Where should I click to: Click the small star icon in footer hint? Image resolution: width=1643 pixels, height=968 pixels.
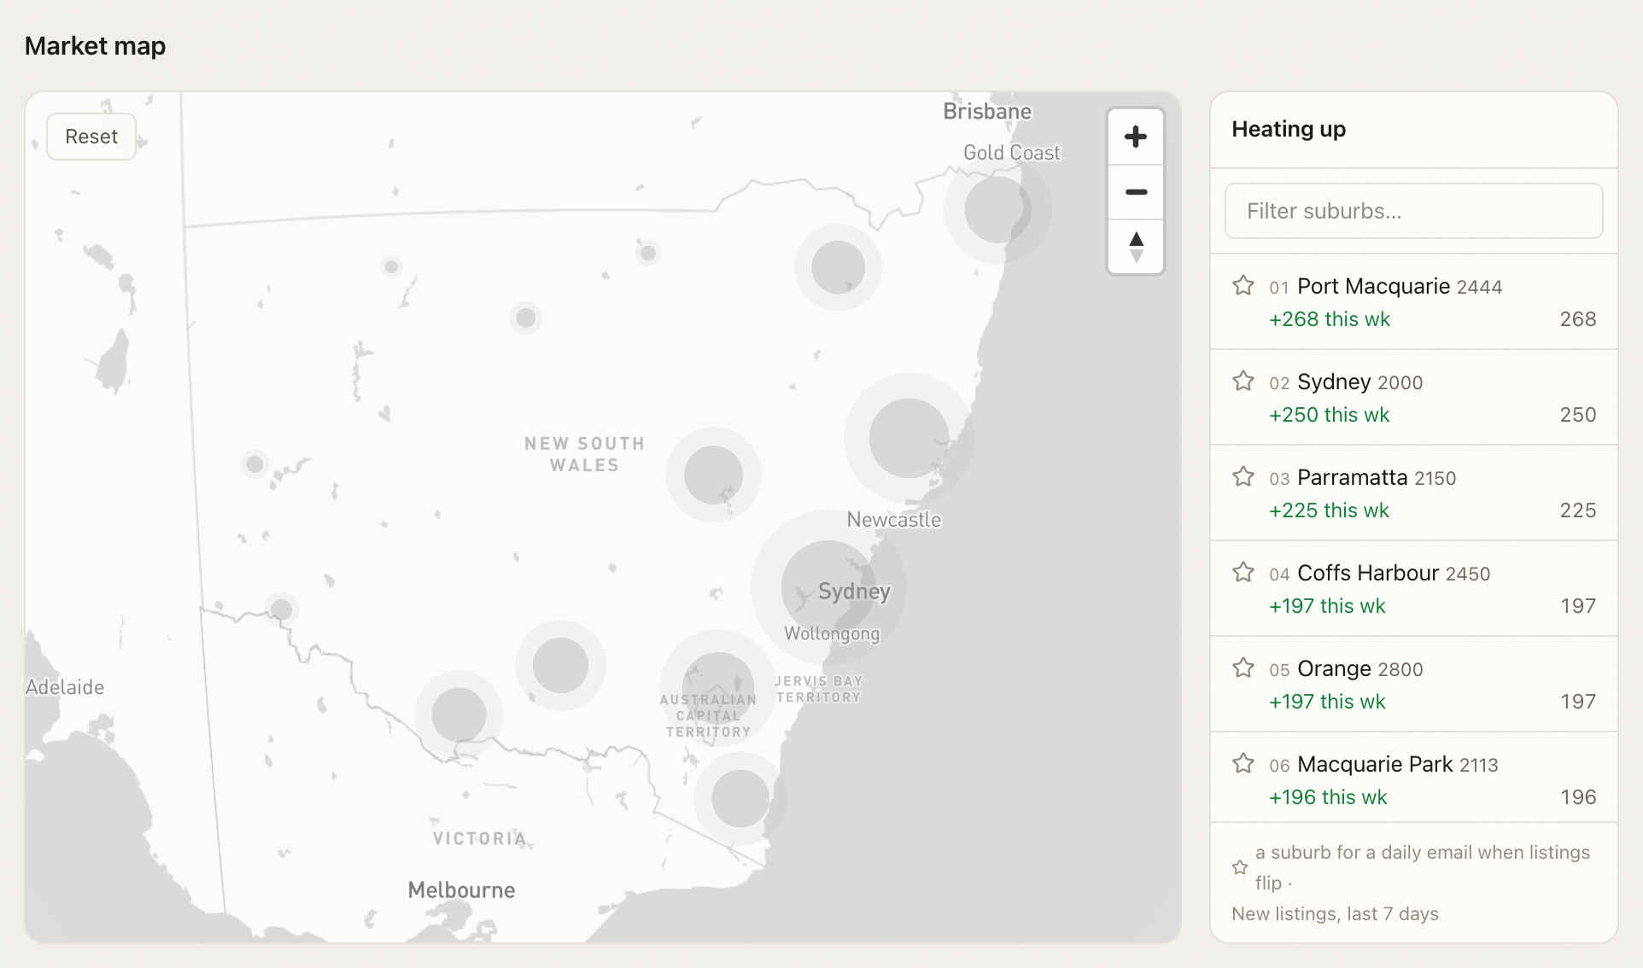(x=1240, y=867)
